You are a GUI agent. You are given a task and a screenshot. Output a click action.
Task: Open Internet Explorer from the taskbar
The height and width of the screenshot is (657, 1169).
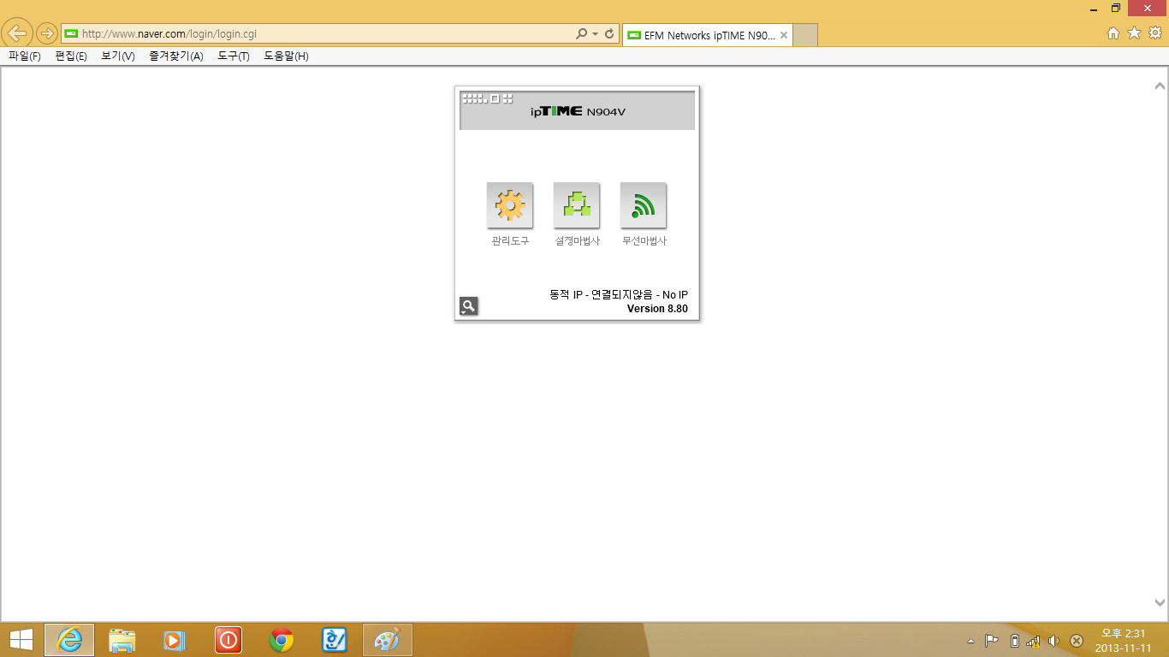pyautogui.click(x=69, y=640)
